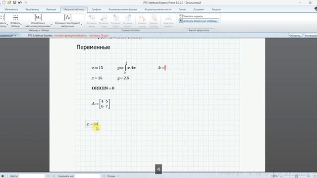Open the Функции ribbon tab
Image resolution: width=317 pixels, height=178 pixels.
[51, 9]
